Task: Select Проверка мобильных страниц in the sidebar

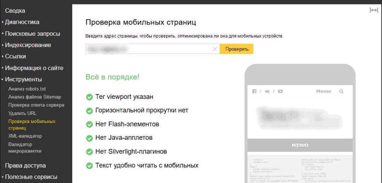Action: click(32, 124)
